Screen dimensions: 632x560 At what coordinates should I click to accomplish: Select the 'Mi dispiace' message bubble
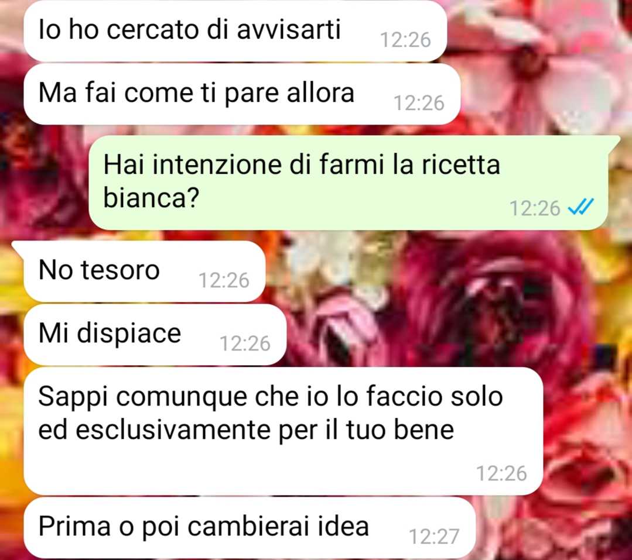pos(155,335)
